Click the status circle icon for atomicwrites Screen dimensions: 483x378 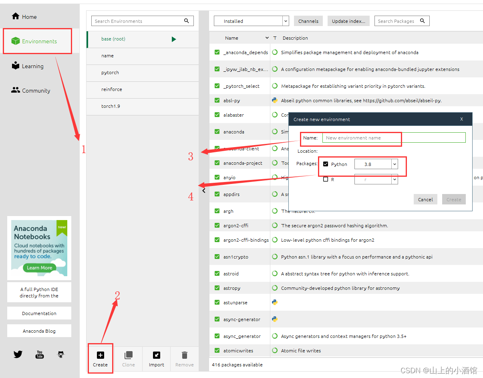(x=275, y=350)
